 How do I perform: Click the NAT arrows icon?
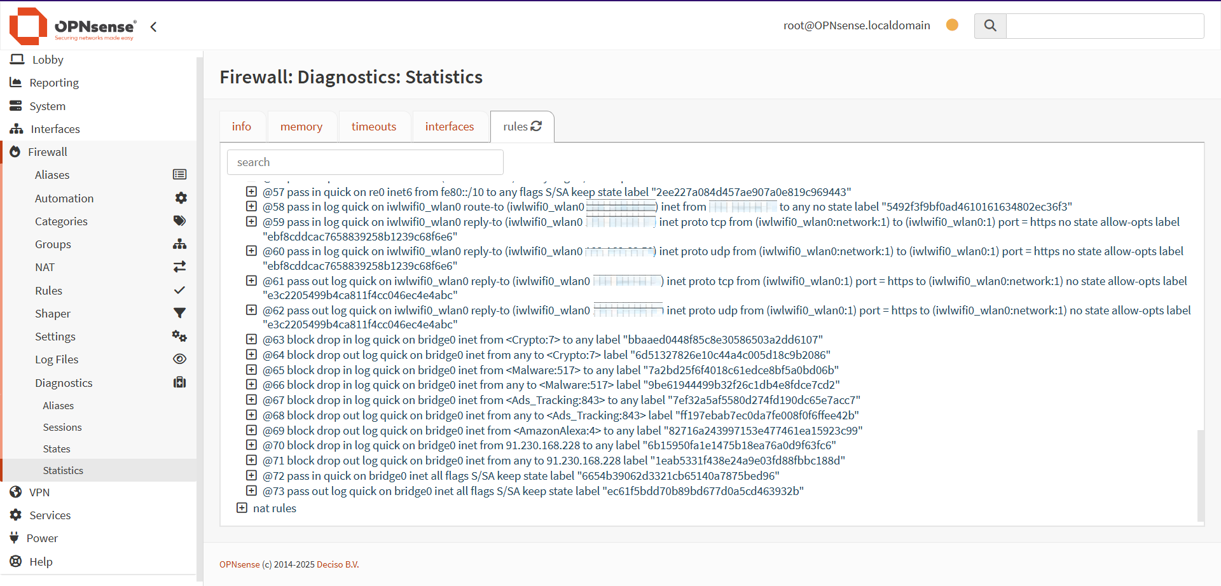click(180, 267)
